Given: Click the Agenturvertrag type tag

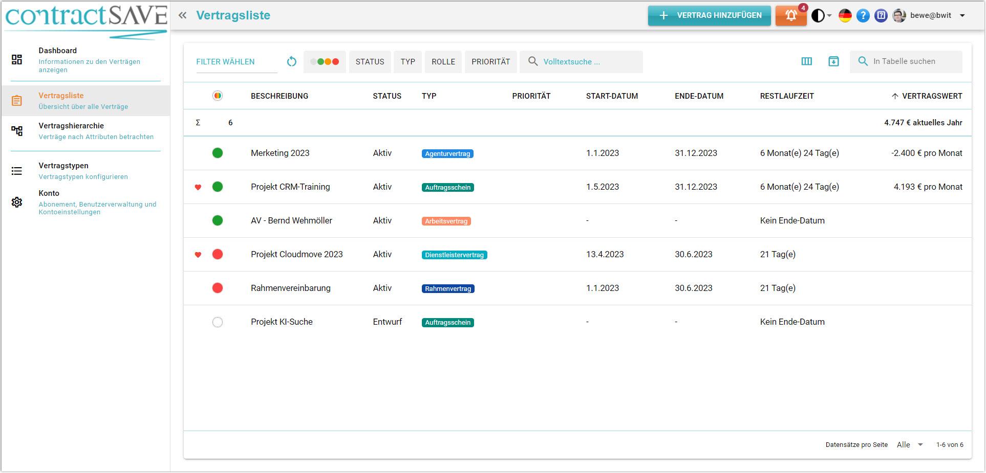Looking at the screenshot, I should 447,153.
